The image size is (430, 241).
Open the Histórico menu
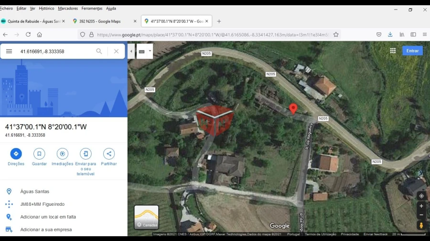point(46,9)
